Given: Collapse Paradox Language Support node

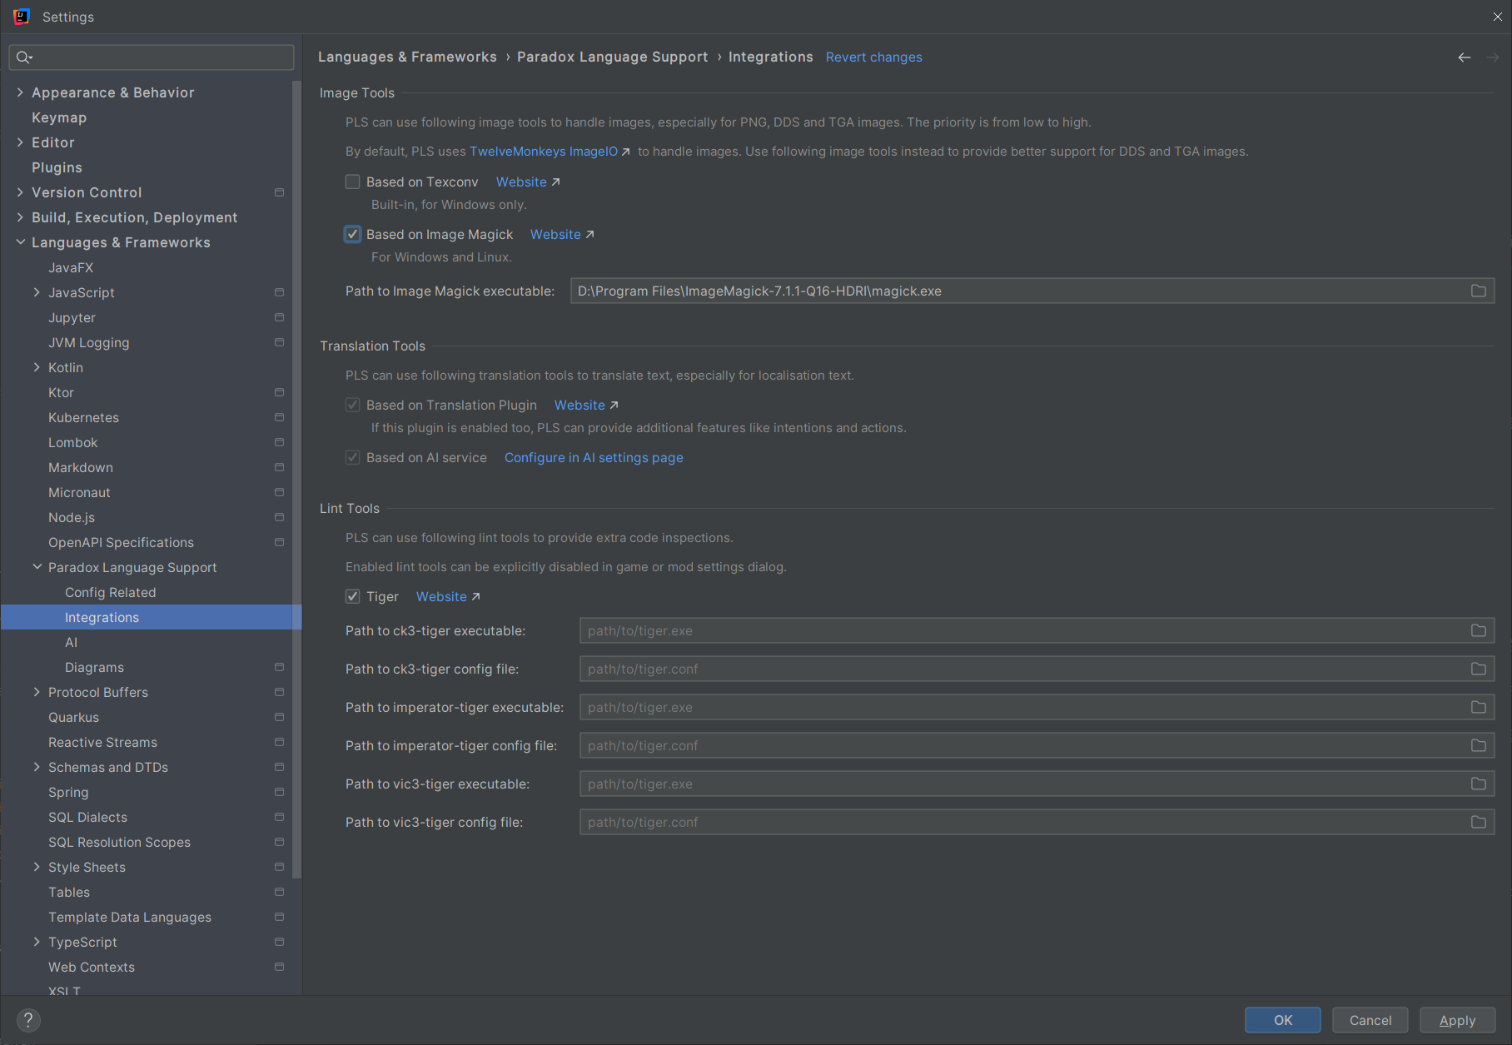Looking at the screenshot, I should coord(37,567).
